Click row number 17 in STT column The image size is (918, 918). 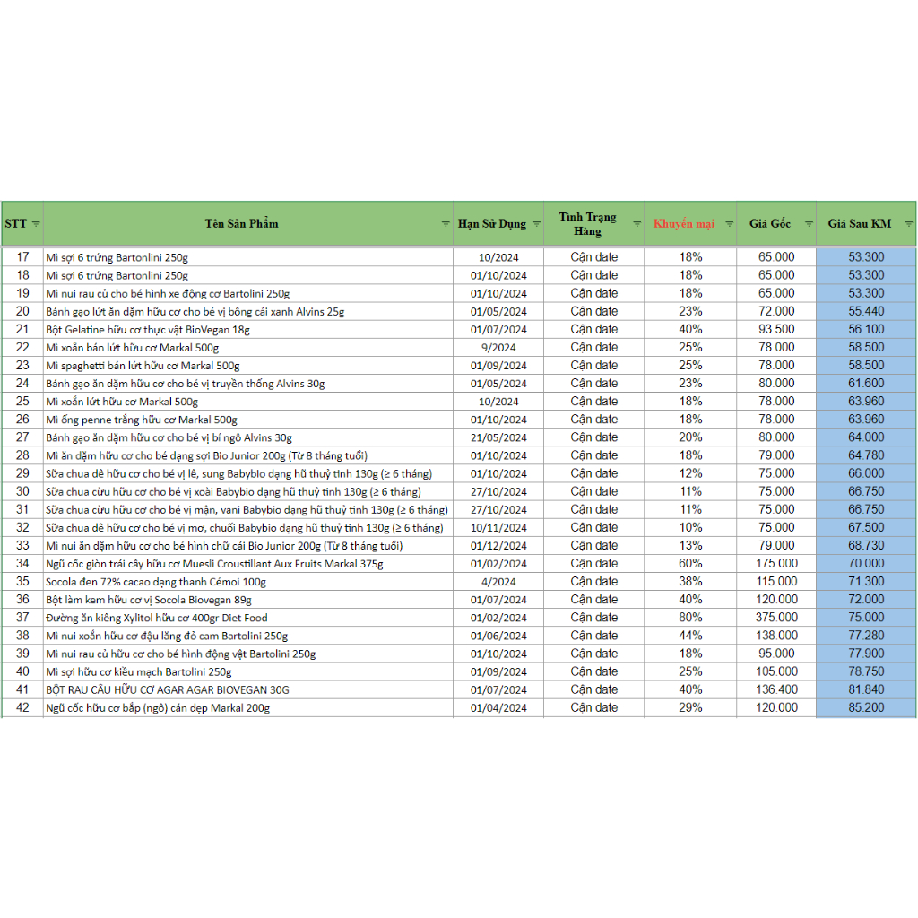point(22,257)
